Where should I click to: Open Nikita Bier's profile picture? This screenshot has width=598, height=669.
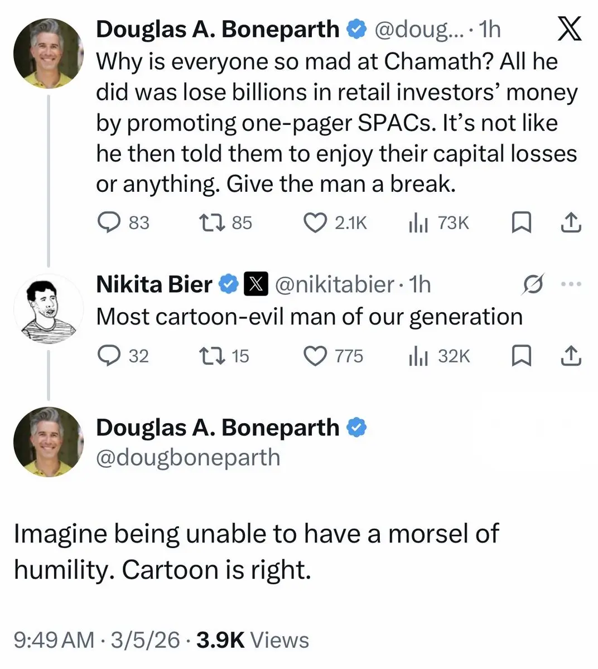tap(48, 308)
